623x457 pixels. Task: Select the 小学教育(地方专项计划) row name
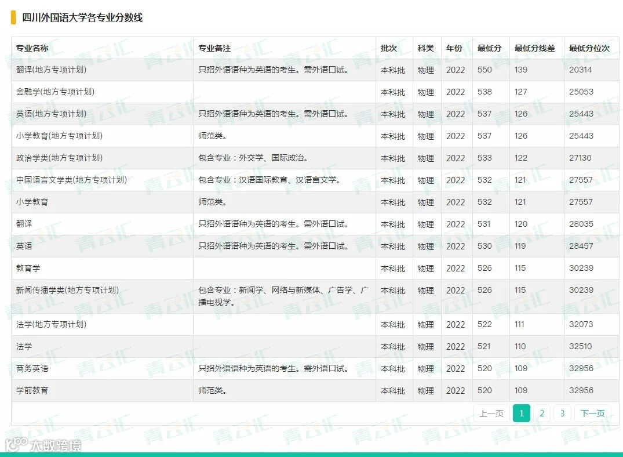click(59, 136)
